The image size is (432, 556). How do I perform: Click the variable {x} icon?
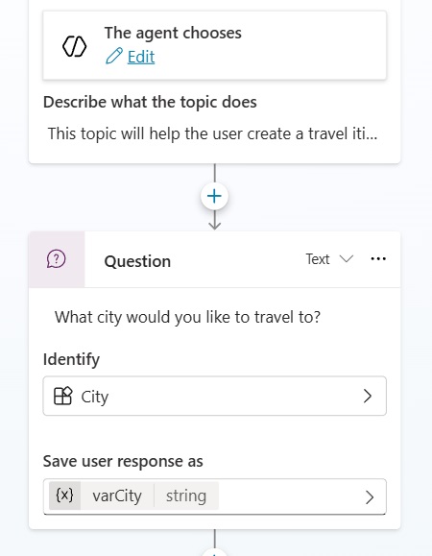(64, 496)
